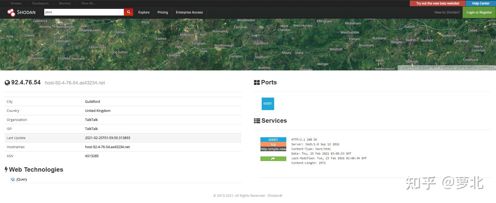
Task: Click the Services list icon
Action: point(257,121)
